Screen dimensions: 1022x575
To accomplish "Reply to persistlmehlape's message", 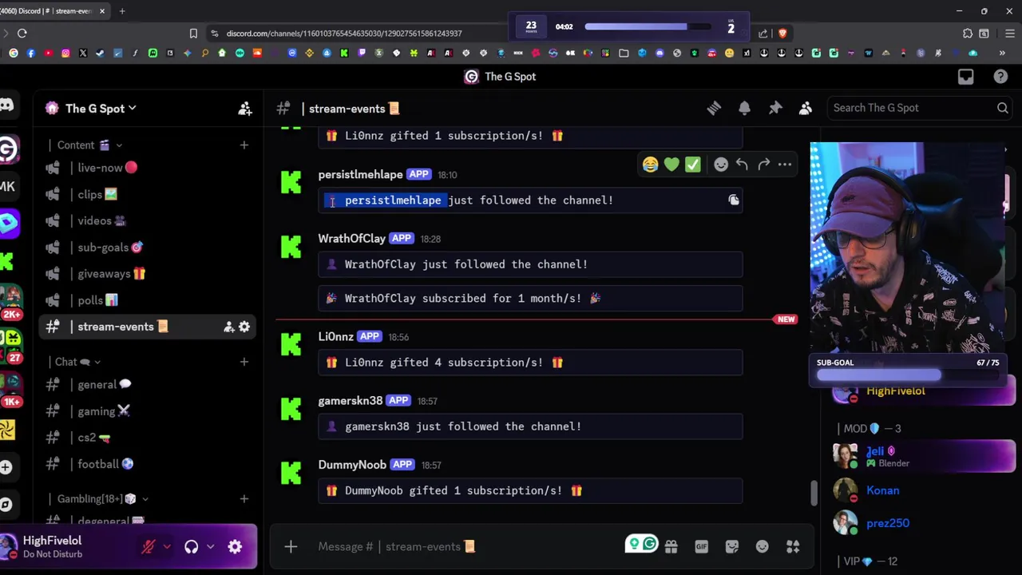I will 742,165.
